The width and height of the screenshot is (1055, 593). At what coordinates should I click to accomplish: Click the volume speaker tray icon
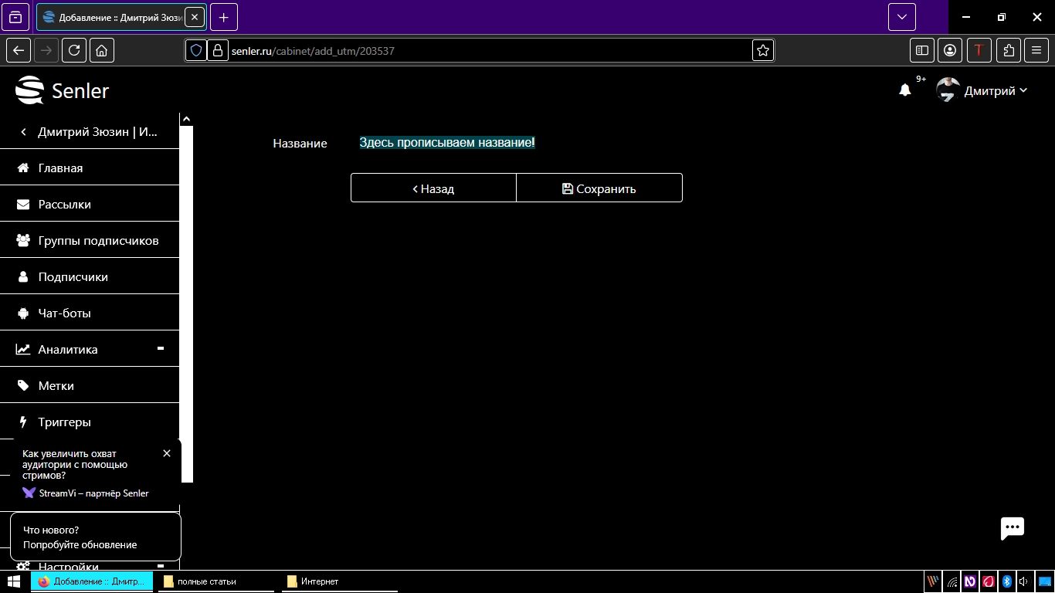(1024, 581)
